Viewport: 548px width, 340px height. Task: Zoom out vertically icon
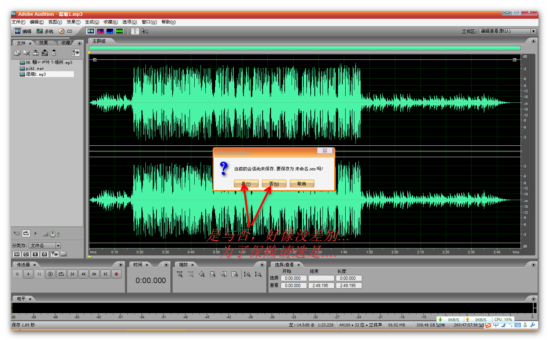coord(258,274)
